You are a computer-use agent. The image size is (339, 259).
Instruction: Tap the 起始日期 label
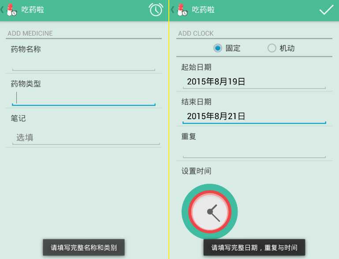pyautogui.click(x=196, y=67)
